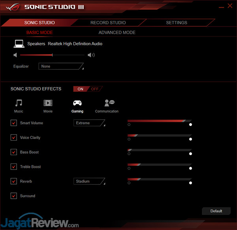Click the Voice Clarity label text
The image size is (237, 230).
point(30,138)
